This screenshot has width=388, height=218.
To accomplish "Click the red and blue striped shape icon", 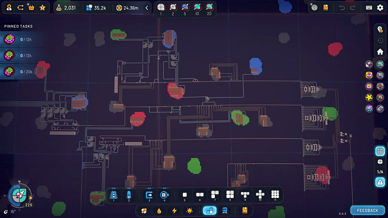I will click(x=380, y=75).
